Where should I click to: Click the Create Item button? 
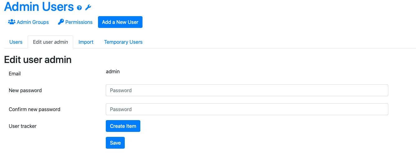click(x=123, y=126)
